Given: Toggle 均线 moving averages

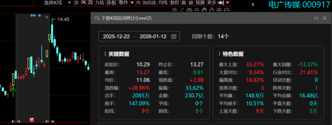Looking at the screenshot, I should pos(163,3).
